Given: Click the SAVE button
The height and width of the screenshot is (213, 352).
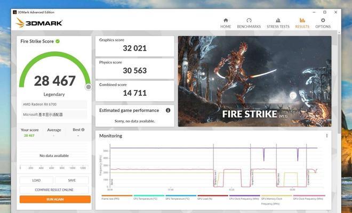Looking at the screenshot, I should 72,181.
